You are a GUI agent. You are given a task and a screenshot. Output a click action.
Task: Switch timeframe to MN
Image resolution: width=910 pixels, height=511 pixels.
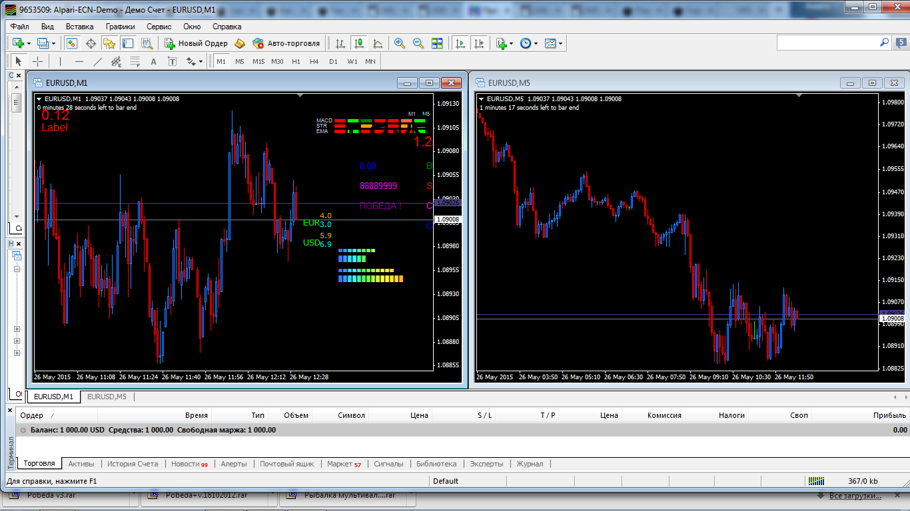point(370,61)
